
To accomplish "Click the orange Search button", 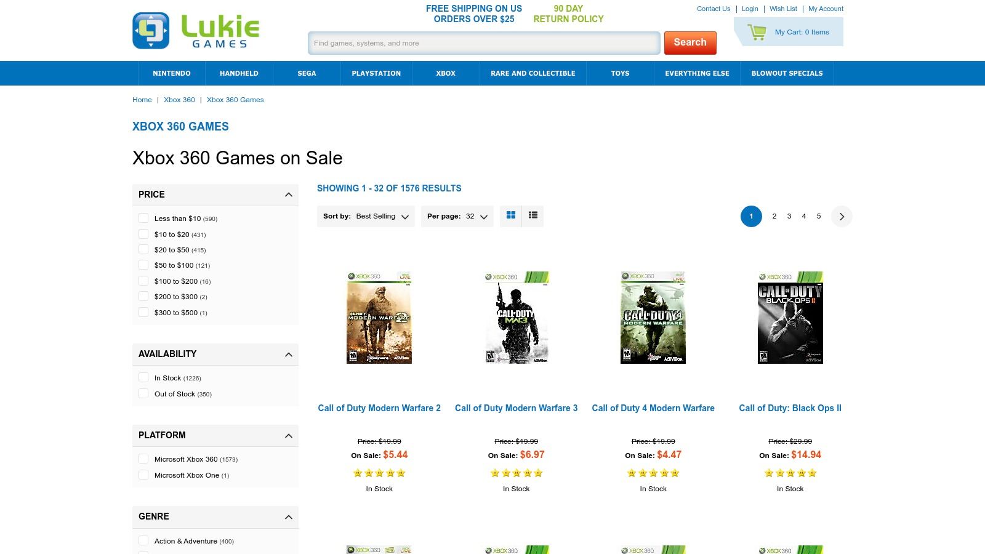I will click(690, 42).
